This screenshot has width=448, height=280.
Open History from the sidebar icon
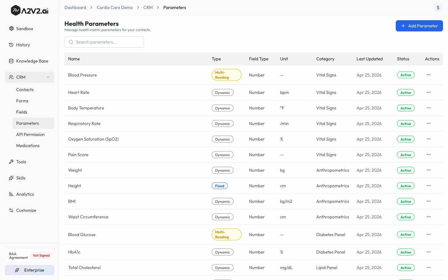point(11,45)
